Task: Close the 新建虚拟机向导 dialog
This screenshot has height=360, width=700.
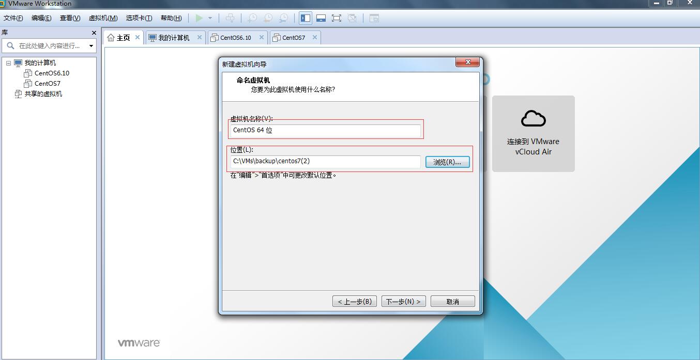Action: (467, 62)
